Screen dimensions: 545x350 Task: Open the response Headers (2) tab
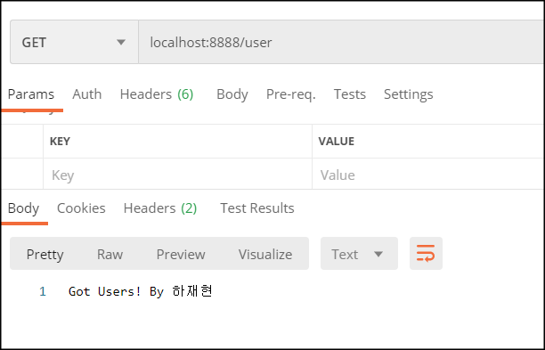[160, 208]
